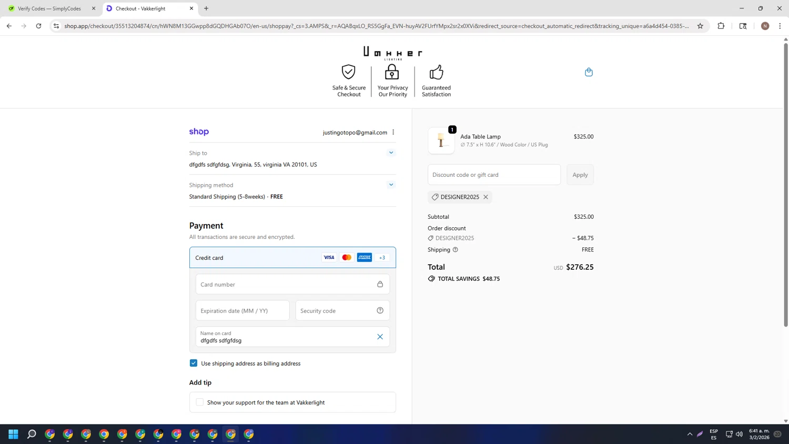Click the Vakker Lighting logo
The height and width of the screenshot is (444, 789).
coord(392,53)
